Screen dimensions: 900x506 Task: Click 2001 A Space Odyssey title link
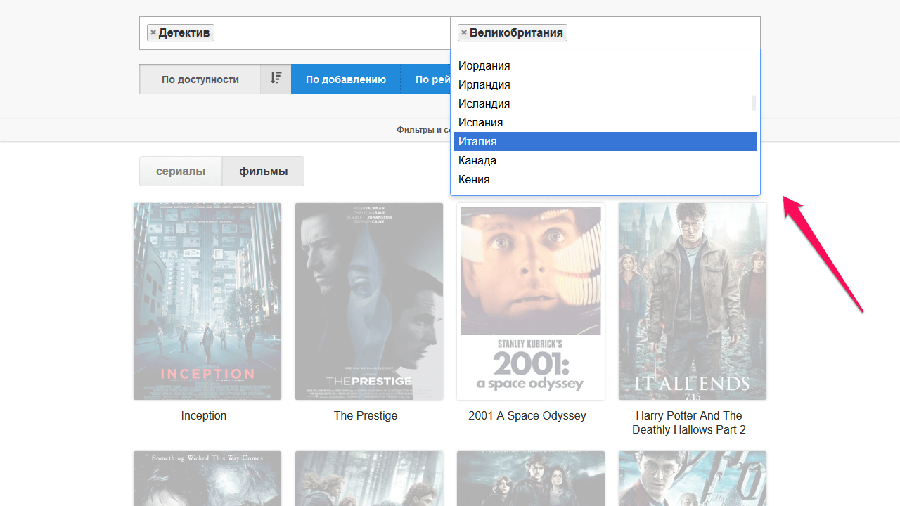click(x=527, y=415)
